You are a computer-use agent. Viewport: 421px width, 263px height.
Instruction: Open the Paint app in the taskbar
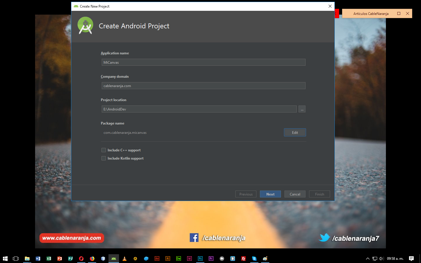(x=265, y=259)
